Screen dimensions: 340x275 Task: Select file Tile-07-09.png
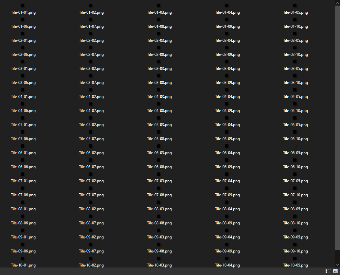(227, 195)
